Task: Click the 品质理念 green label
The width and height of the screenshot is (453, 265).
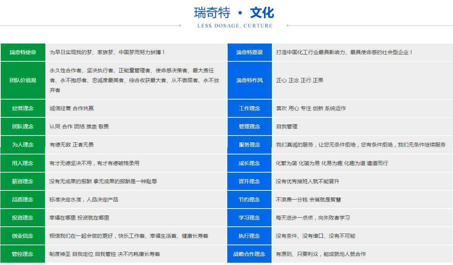Action: tap(23, 200)
